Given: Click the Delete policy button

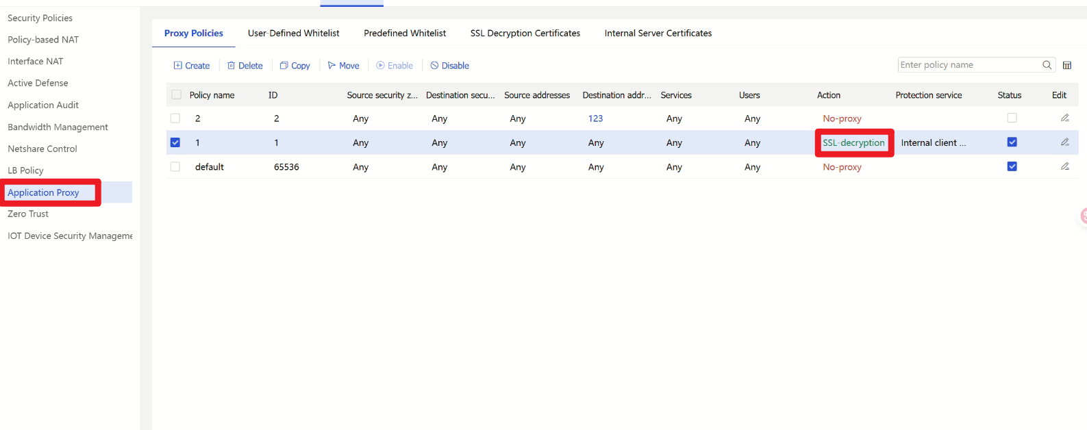Looking at the screenshot, I should 245,66.
